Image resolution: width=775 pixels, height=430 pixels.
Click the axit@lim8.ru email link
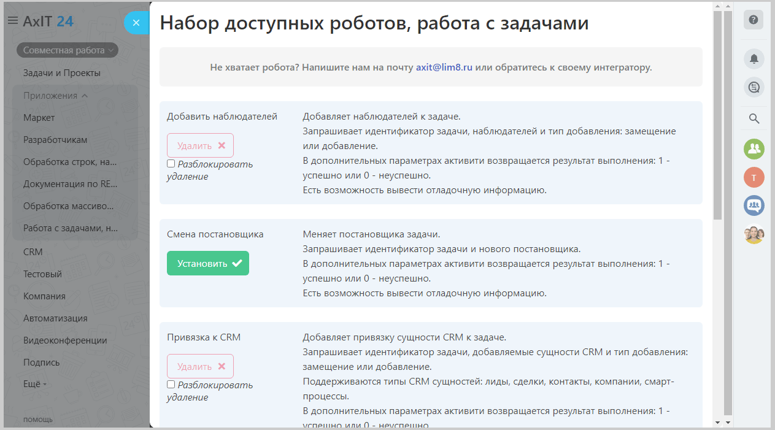pos(444,67)
